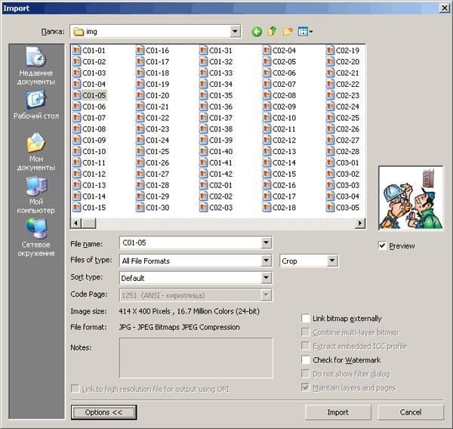This screenshot has width=453, height=429.
Task: Open the Views menu icon
Action: point(305,31)
